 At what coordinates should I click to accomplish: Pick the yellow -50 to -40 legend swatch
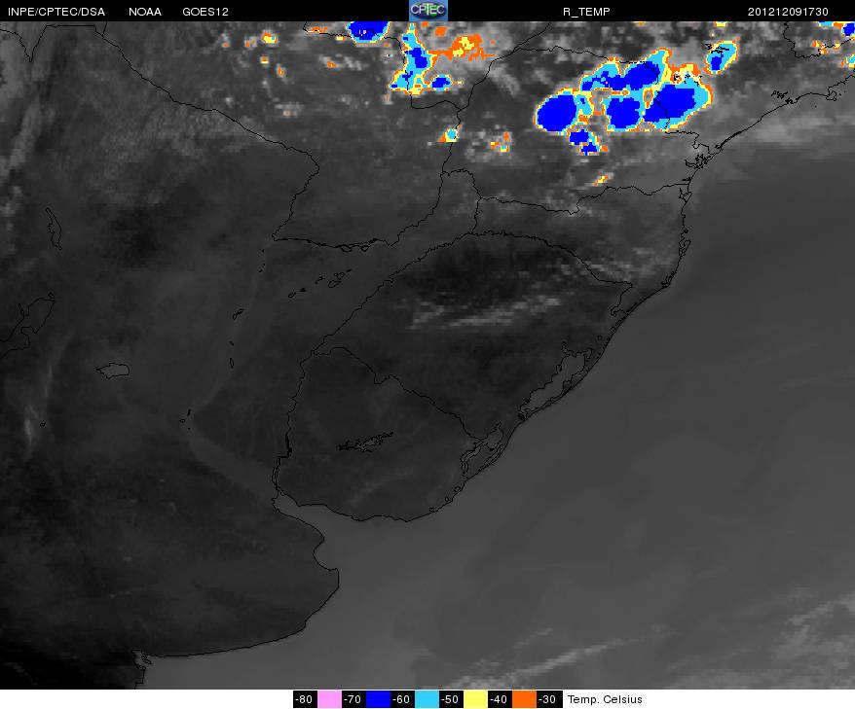tap(475, 699)
